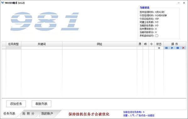This screenshot has height=119, width=188.
Task: Start the task with the play icon
Action: pyautogui.click(x=172, y=48)
